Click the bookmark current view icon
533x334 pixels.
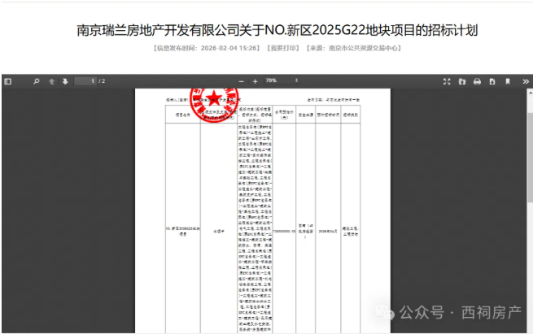coord(507,81)
